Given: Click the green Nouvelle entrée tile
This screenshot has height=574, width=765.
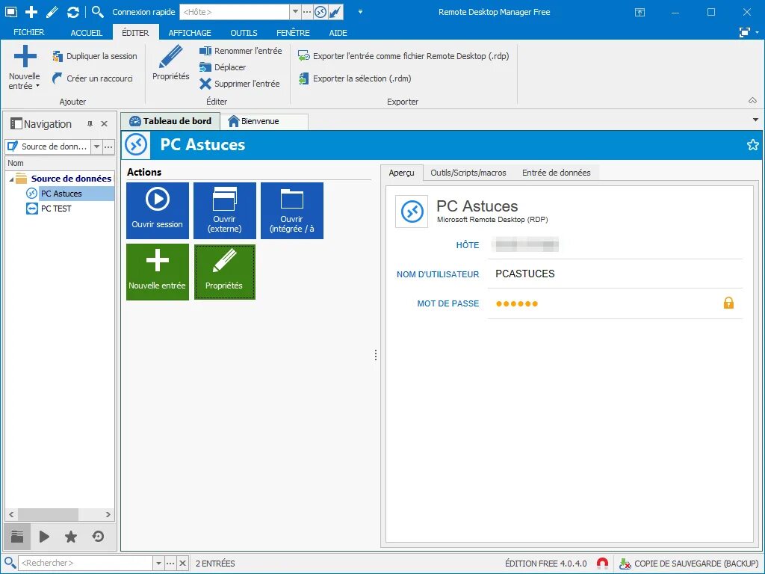Looking at the screenshot, I should point(158,272).
